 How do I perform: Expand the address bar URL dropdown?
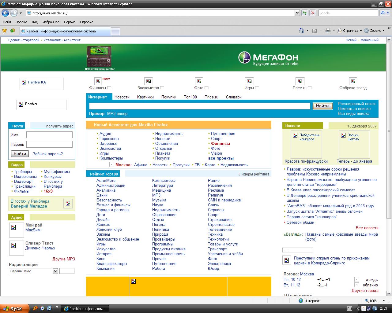pyautogui.click(x=297, y=13)
